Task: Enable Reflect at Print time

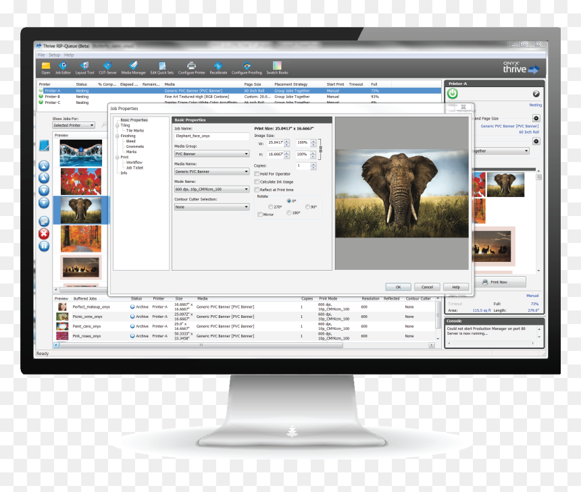Action: coord(257,190)
